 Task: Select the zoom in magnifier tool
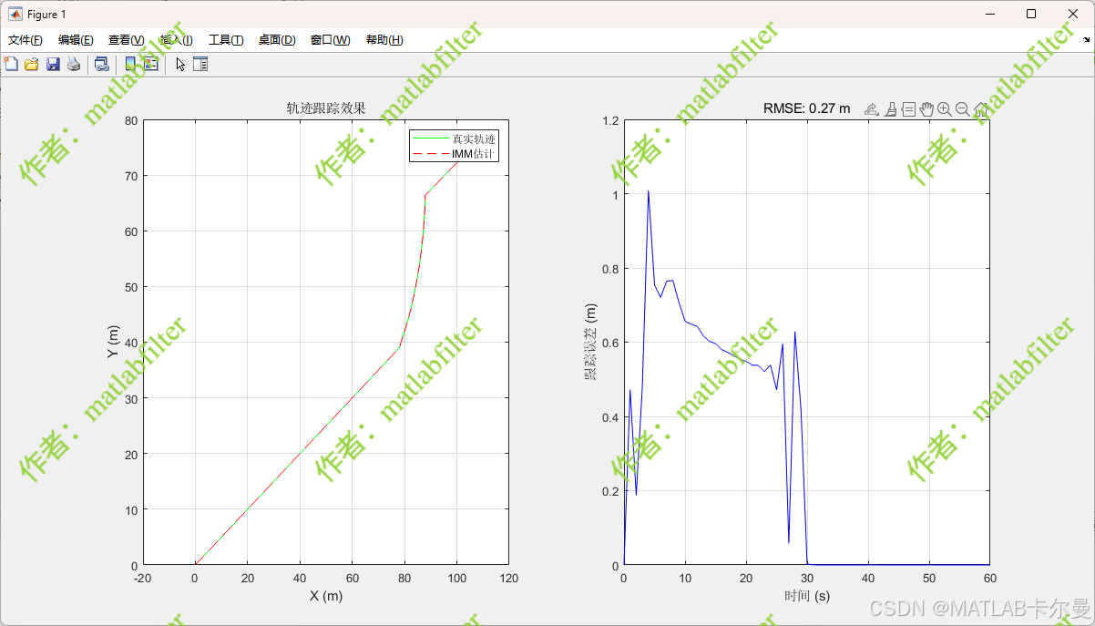[945, 109]
